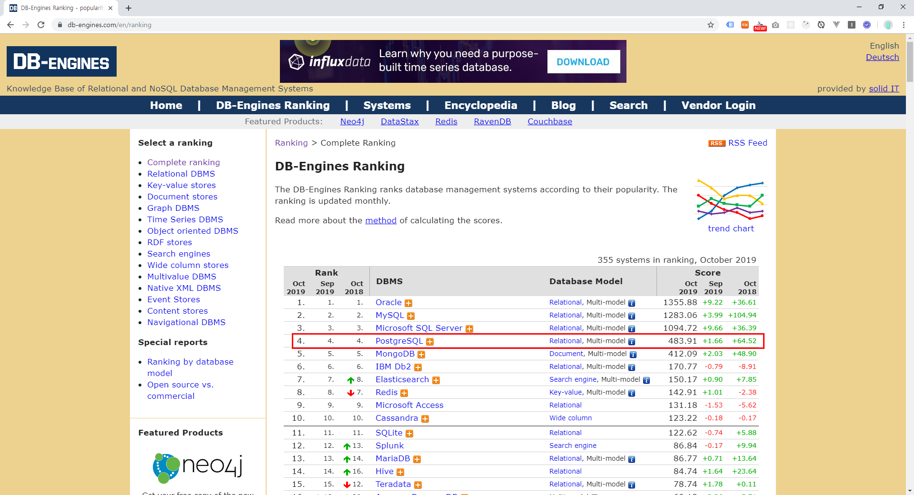Select the Key-value stores ranking

tap(181, 185)
